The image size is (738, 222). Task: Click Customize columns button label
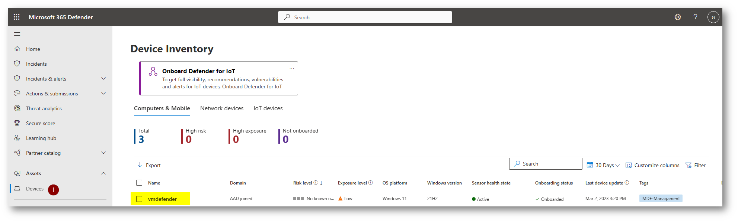point(657,165)
